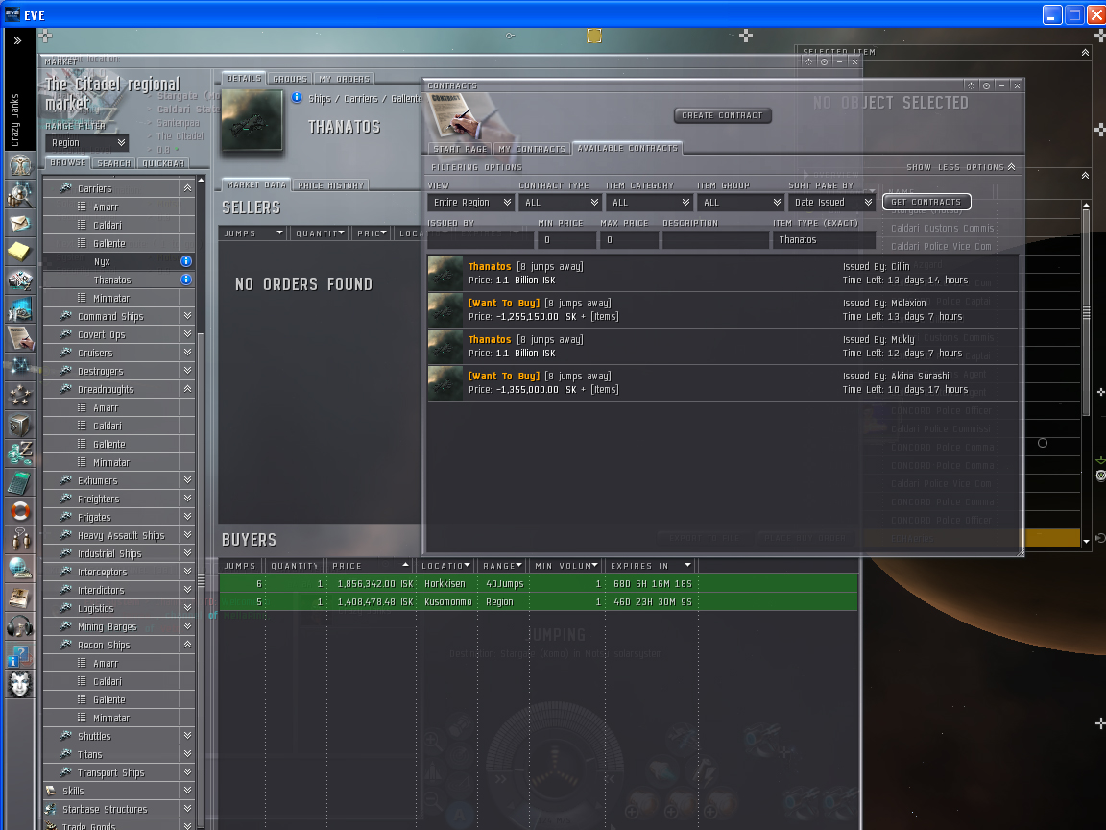Open the Character Sheet Vitruvian man icon

coord(20,165)
